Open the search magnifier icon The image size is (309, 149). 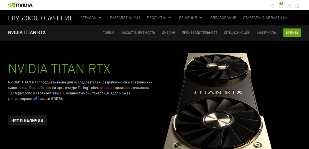273,6
